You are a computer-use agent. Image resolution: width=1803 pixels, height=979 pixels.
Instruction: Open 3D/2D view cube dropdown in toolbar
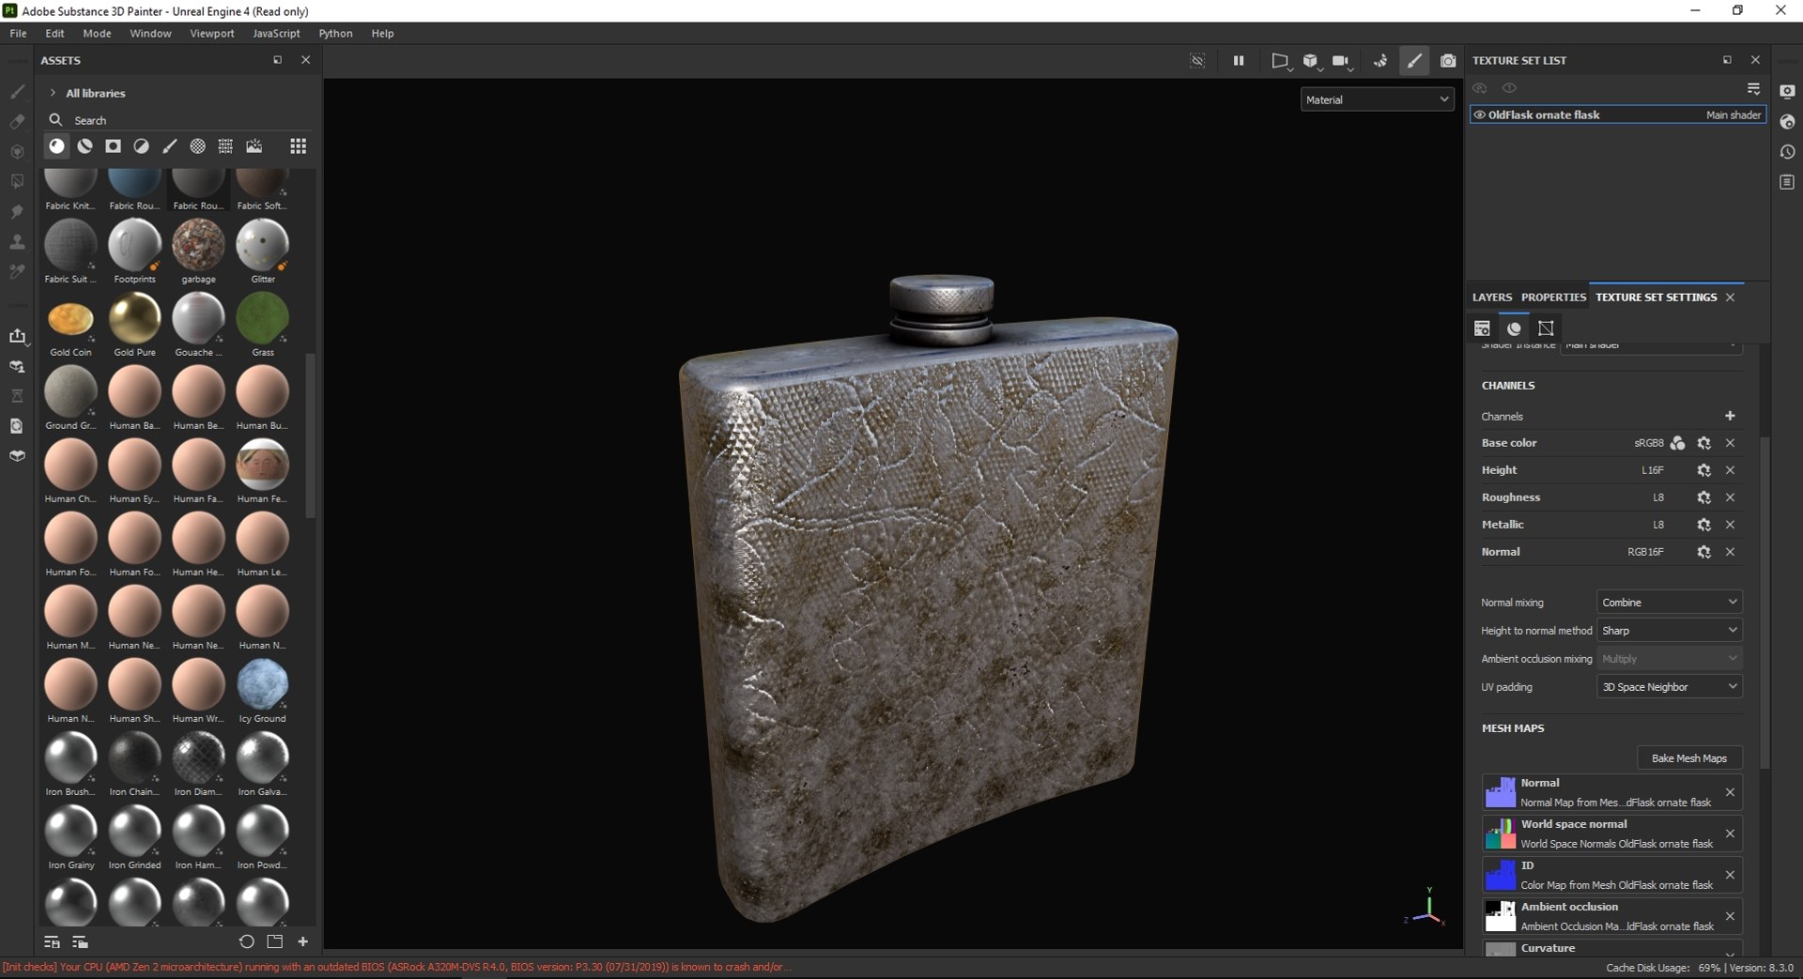tap(1312, 61)
